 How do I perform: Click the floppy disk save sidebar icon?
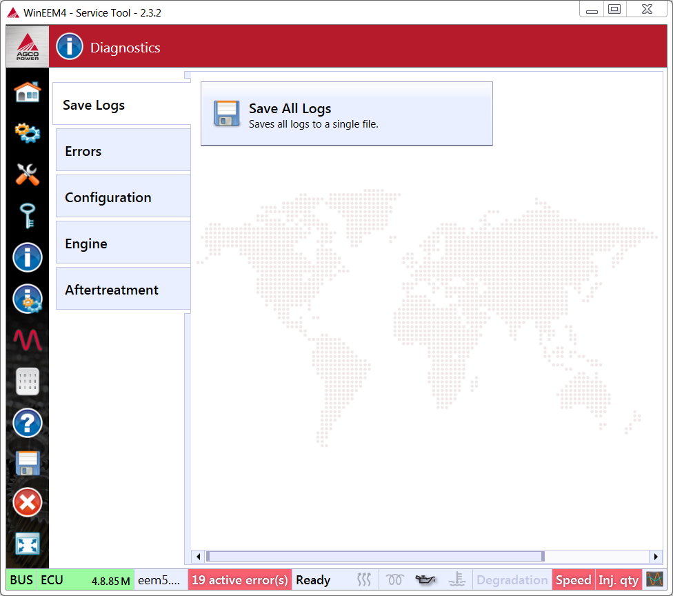coord(28,463)
